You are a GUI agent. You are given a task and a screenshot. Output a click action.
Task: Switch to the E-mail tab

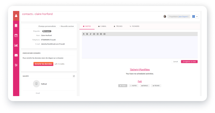102,26
